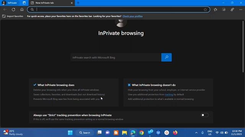Close the New InPrivate tab

pos(72,3)
